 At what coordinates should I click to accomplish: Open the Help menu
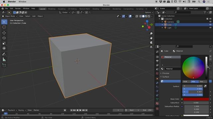33,9
